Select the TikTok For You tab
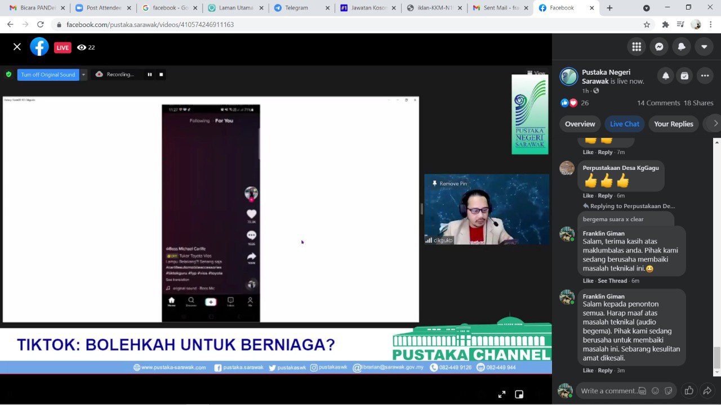The width and height of the screenshot is (721, 405). pyautogui.click(x=224, y=120)
